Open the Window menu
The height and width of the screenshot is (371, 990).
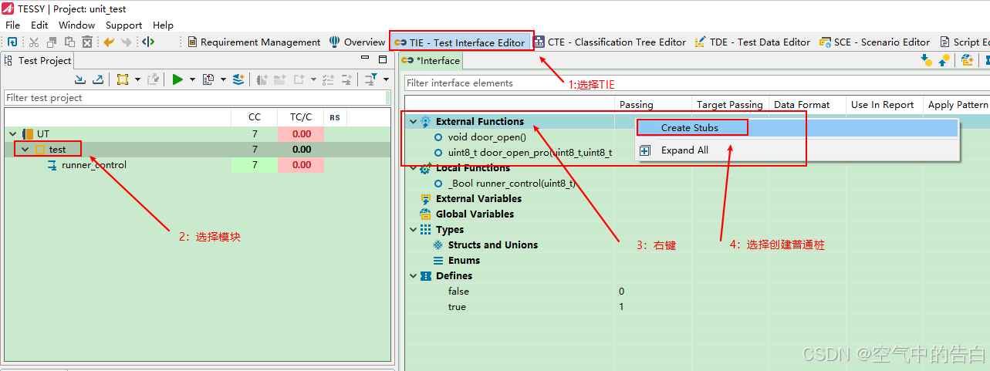click(77, 25)
